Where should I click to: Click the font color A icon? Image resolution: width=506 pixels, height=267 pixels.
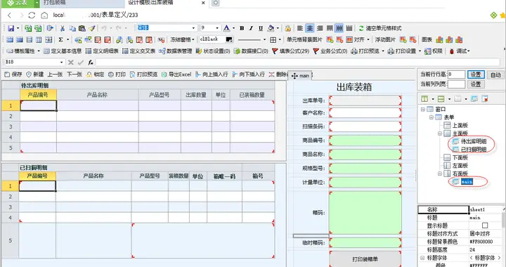(x=227, y=28)
